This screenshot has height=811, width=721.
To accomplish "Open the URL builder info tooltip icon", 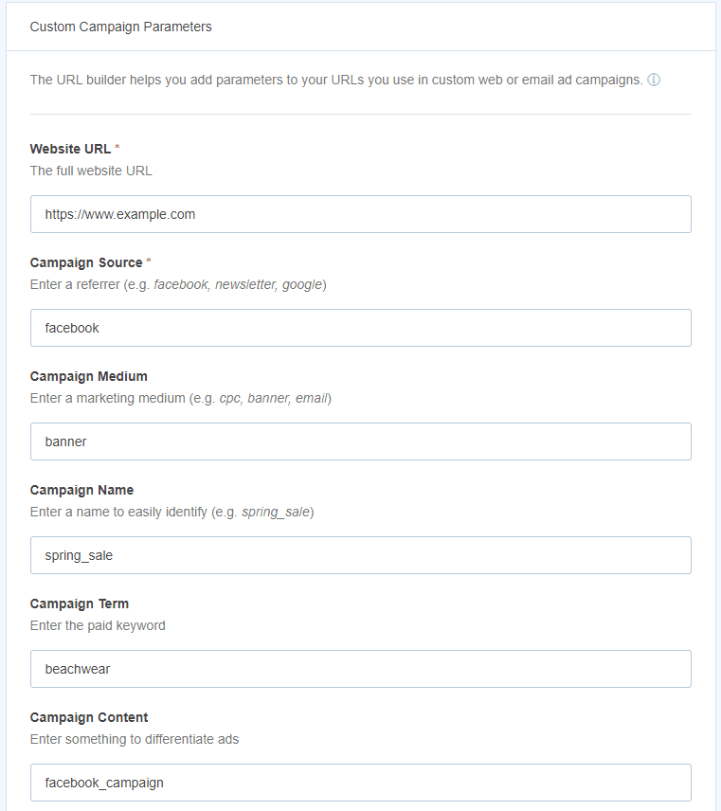I will (654, 80).
